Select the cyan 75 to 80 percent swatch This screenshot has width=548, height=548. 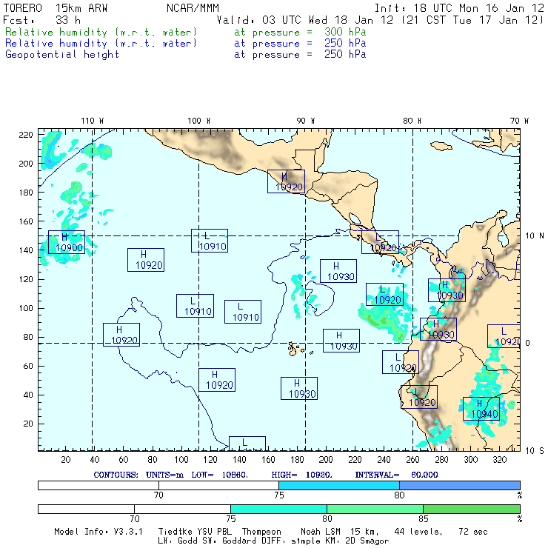click(x=339, y=485)
